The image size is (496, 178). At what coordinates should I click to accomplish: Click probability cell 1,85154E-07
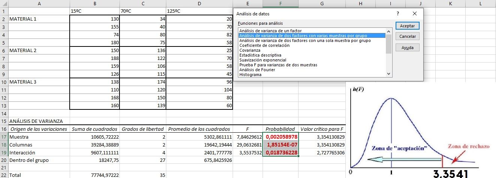[x=281, y=145]
